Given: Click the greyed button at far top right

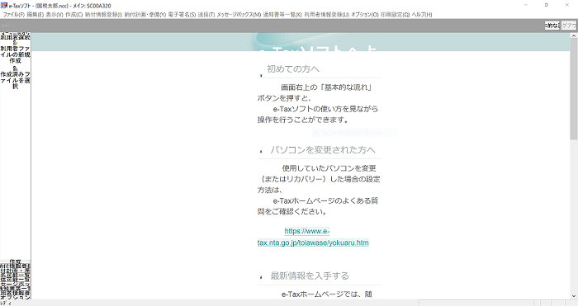Looking at the screenshot, I should coord(568,26).
